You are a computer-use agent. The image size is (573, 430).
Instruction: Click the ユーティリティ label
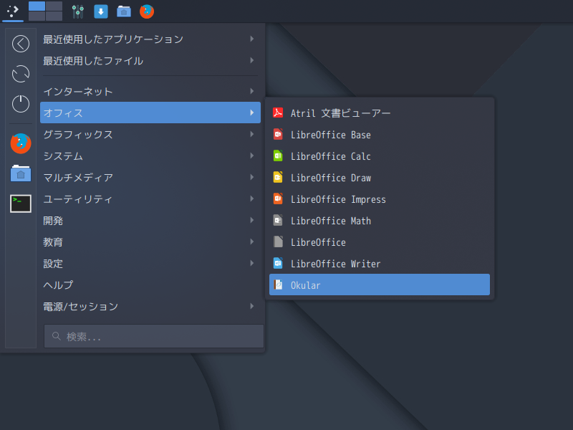(x=78, y=199)
